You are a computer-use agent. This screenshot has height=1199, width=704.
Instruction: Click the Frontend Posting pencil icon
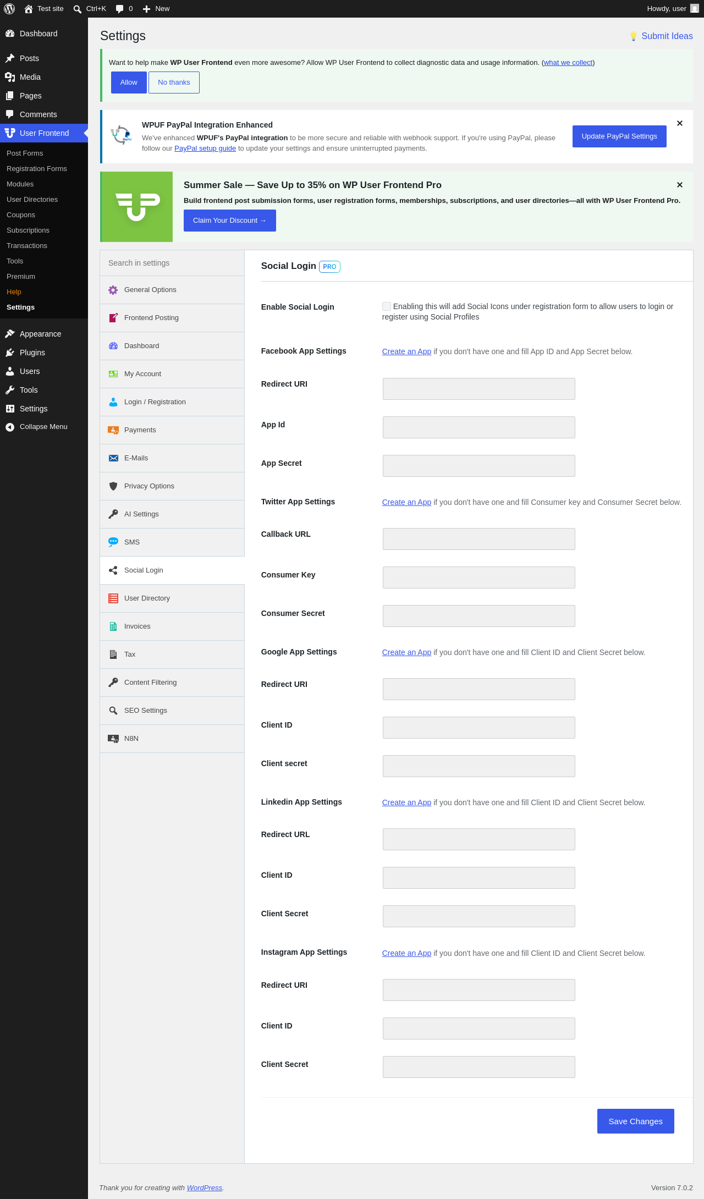pos(113,318)
